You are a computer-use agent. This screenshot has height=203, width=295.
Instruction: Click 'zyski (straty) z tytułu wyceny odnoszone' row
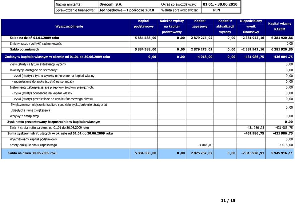148,76
